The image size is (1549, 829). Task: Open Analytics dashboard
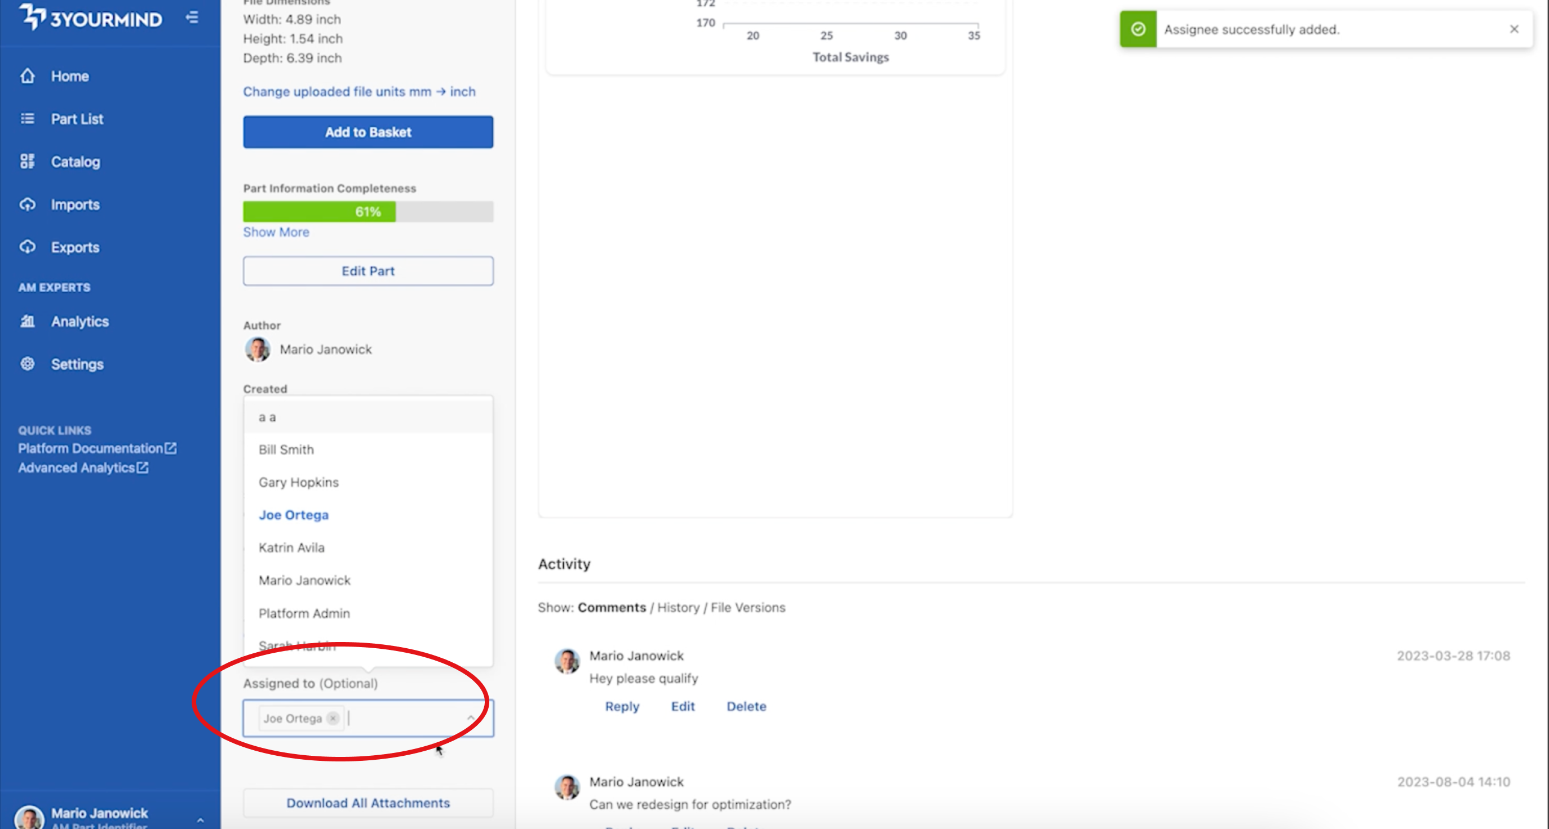point(81,322)
